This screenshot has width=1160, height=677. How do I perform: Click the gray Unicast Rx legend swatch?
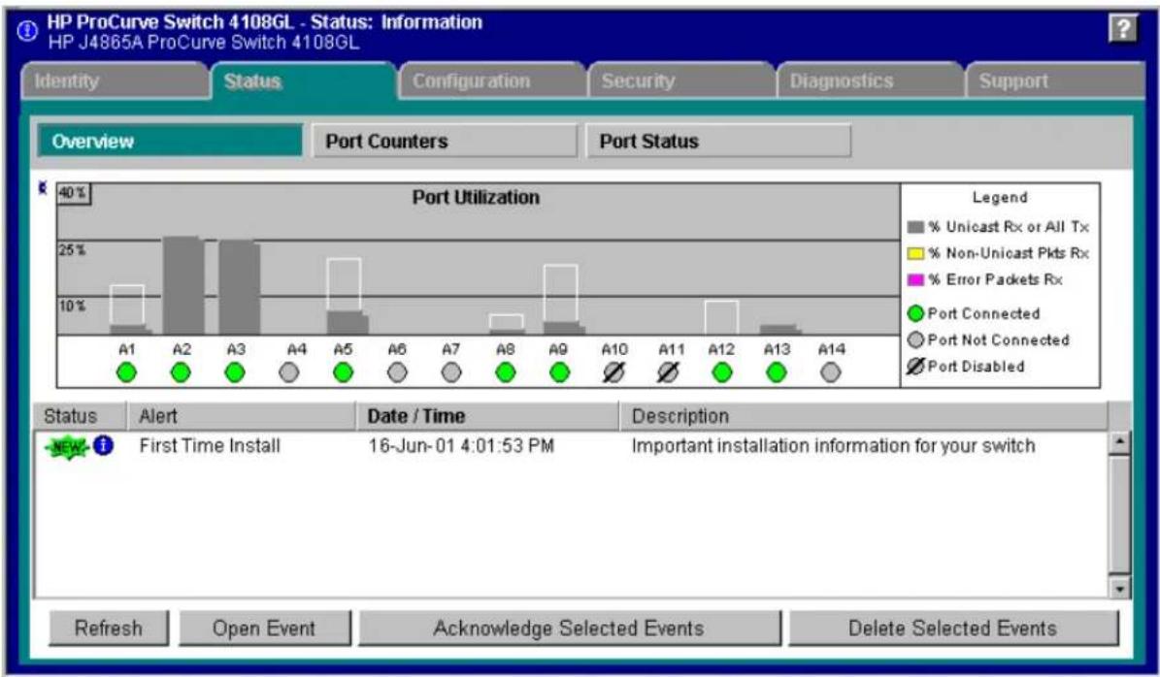916,227
